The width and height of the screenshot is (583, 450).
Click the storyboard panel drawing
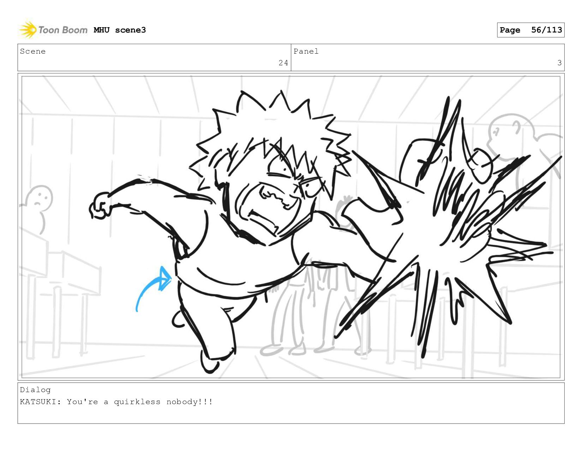[x=291, y=227]
